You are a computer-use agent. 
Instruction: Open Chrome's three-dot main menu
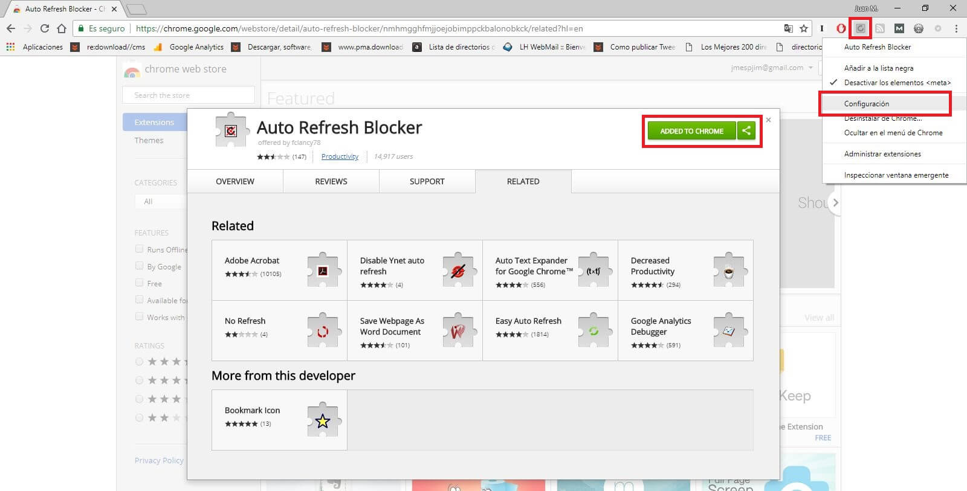[956, 28]
